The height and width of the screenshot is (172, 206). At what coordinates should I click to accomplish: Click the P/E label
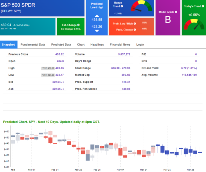pyautogui.click(x=144, y=54)
